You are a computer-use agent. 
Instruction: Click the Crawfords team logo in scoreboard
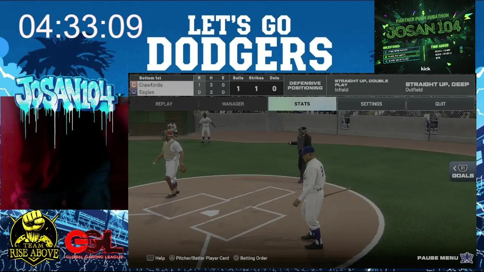click(133, 85)
